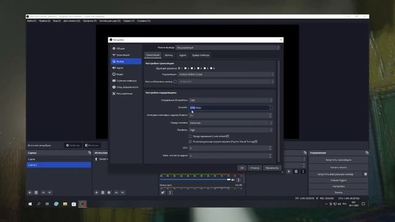Viewport: 395px width, 222px height.
Task: Open audio channel options menu beside speaker icon
Action: click(238, 179)
